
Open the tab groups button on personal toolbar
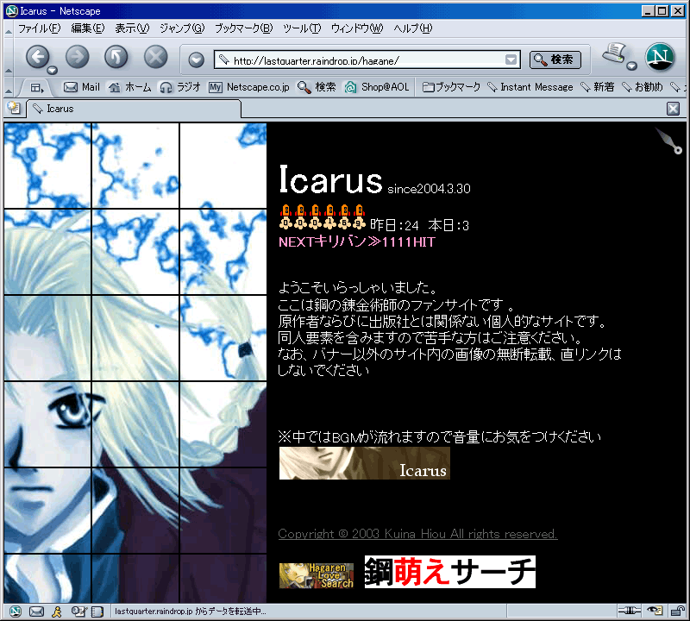37,88
